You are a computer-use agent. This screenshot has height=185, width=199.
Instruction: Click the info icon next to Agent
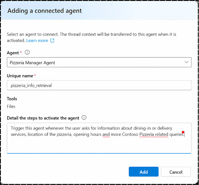[x=27, y=52]
